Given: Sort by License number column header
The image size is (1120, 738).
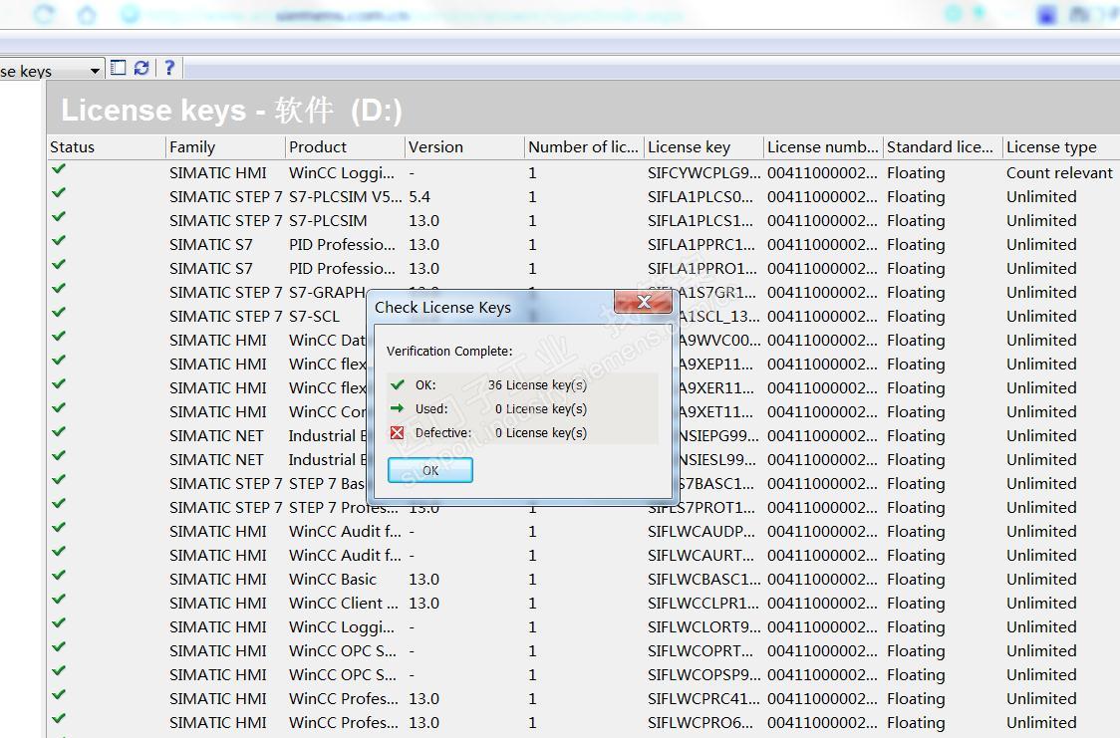Looking at the screenshot, I should pos(823,147).
